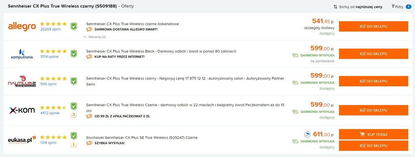Expand the Warianty (2) list
The image size is (415, 157).
pyautogui.click(x=95, y=37)
